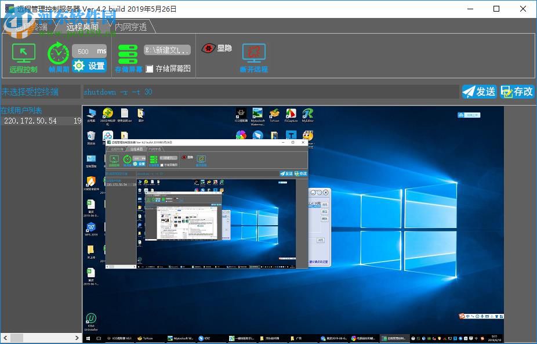Open 设置 with the gear button
This screenshot has width=537, height=344.
pos(89,66)
